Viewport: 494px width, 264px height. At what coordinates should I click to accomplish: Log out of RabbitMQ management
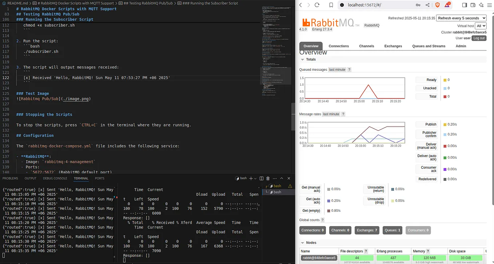click(479, 38)
